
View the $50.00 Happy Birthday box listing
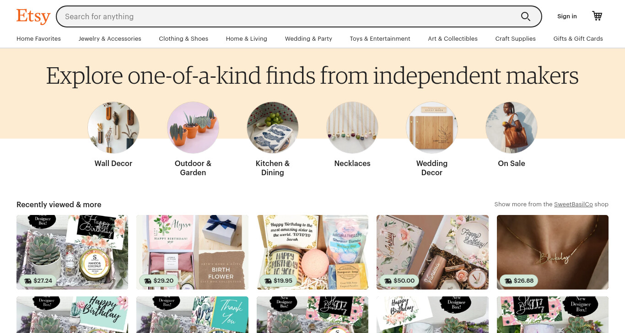[x=432, y=252]
